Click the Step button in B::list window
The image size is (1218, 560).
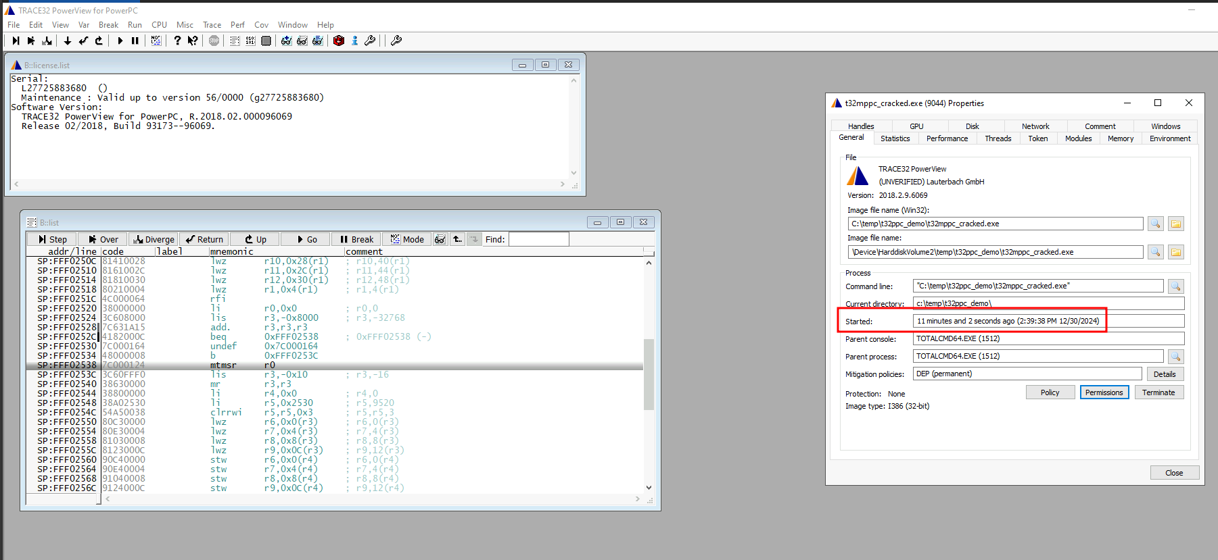(52, 239)
